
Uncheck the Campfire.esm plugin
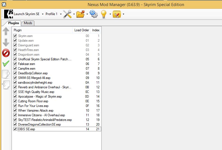15,69
